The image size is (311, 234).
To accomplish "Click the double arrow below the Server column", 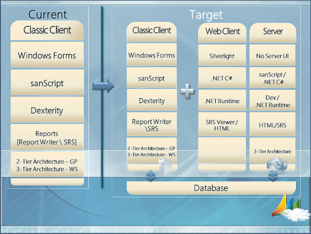I will (273, 176).
